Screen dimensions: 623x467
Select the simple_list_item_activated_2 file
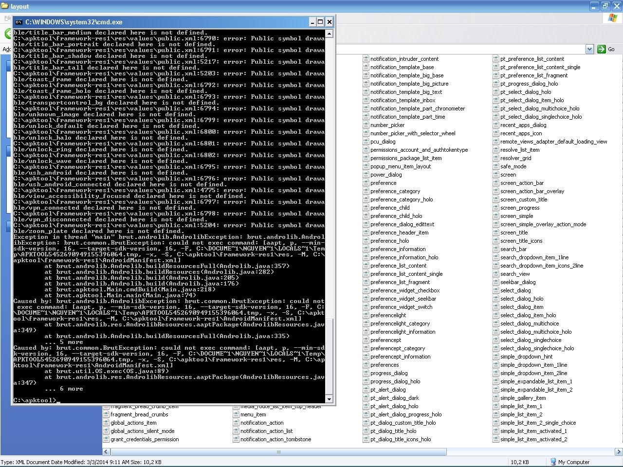pos(533,439)
